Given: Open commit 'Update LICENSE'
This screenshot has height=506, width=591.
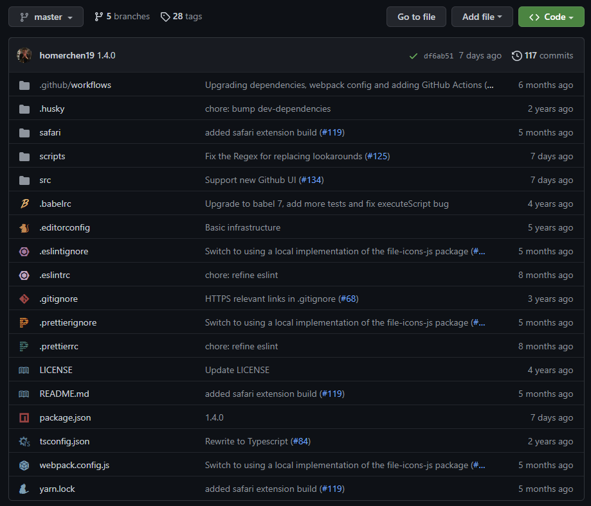Looking at the screenshot, I should tap(237, 370).
